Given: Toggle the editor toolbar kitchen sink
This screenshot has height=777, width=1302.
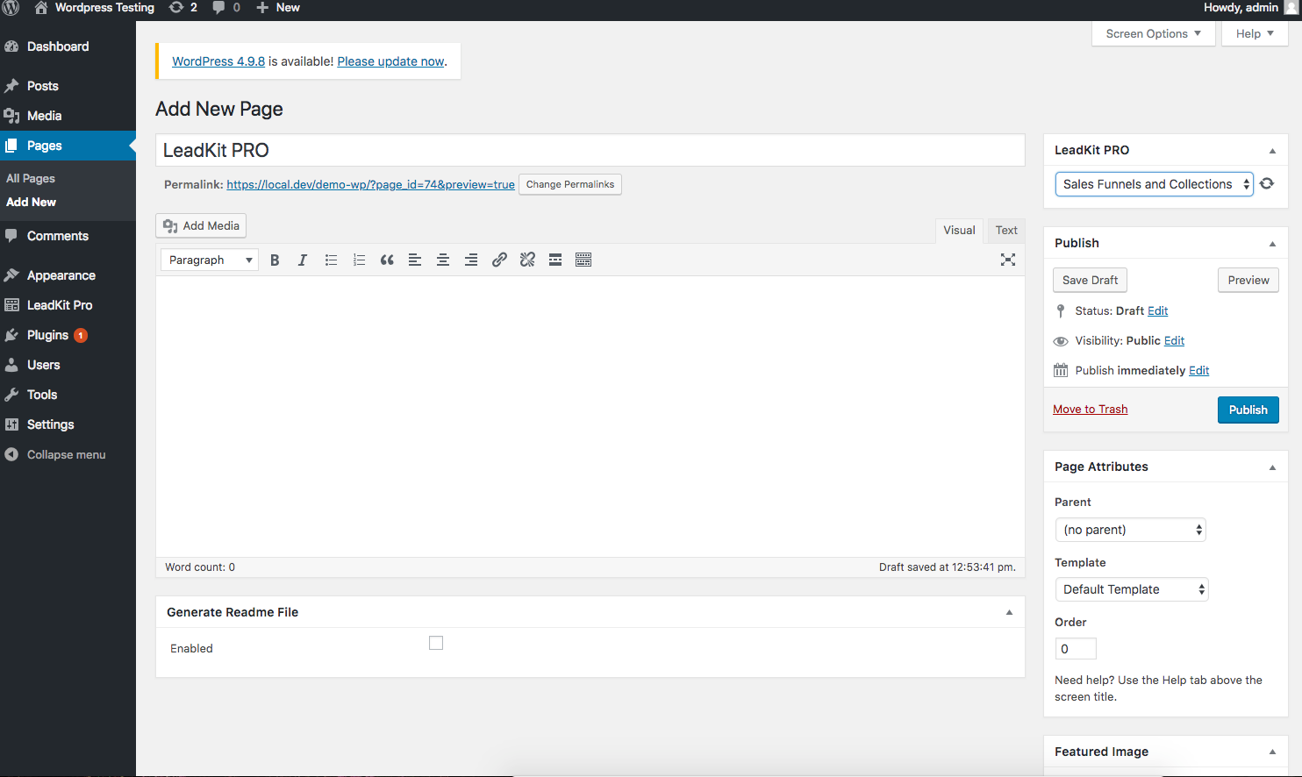Looking at the screenshot, I should [583, 260].
